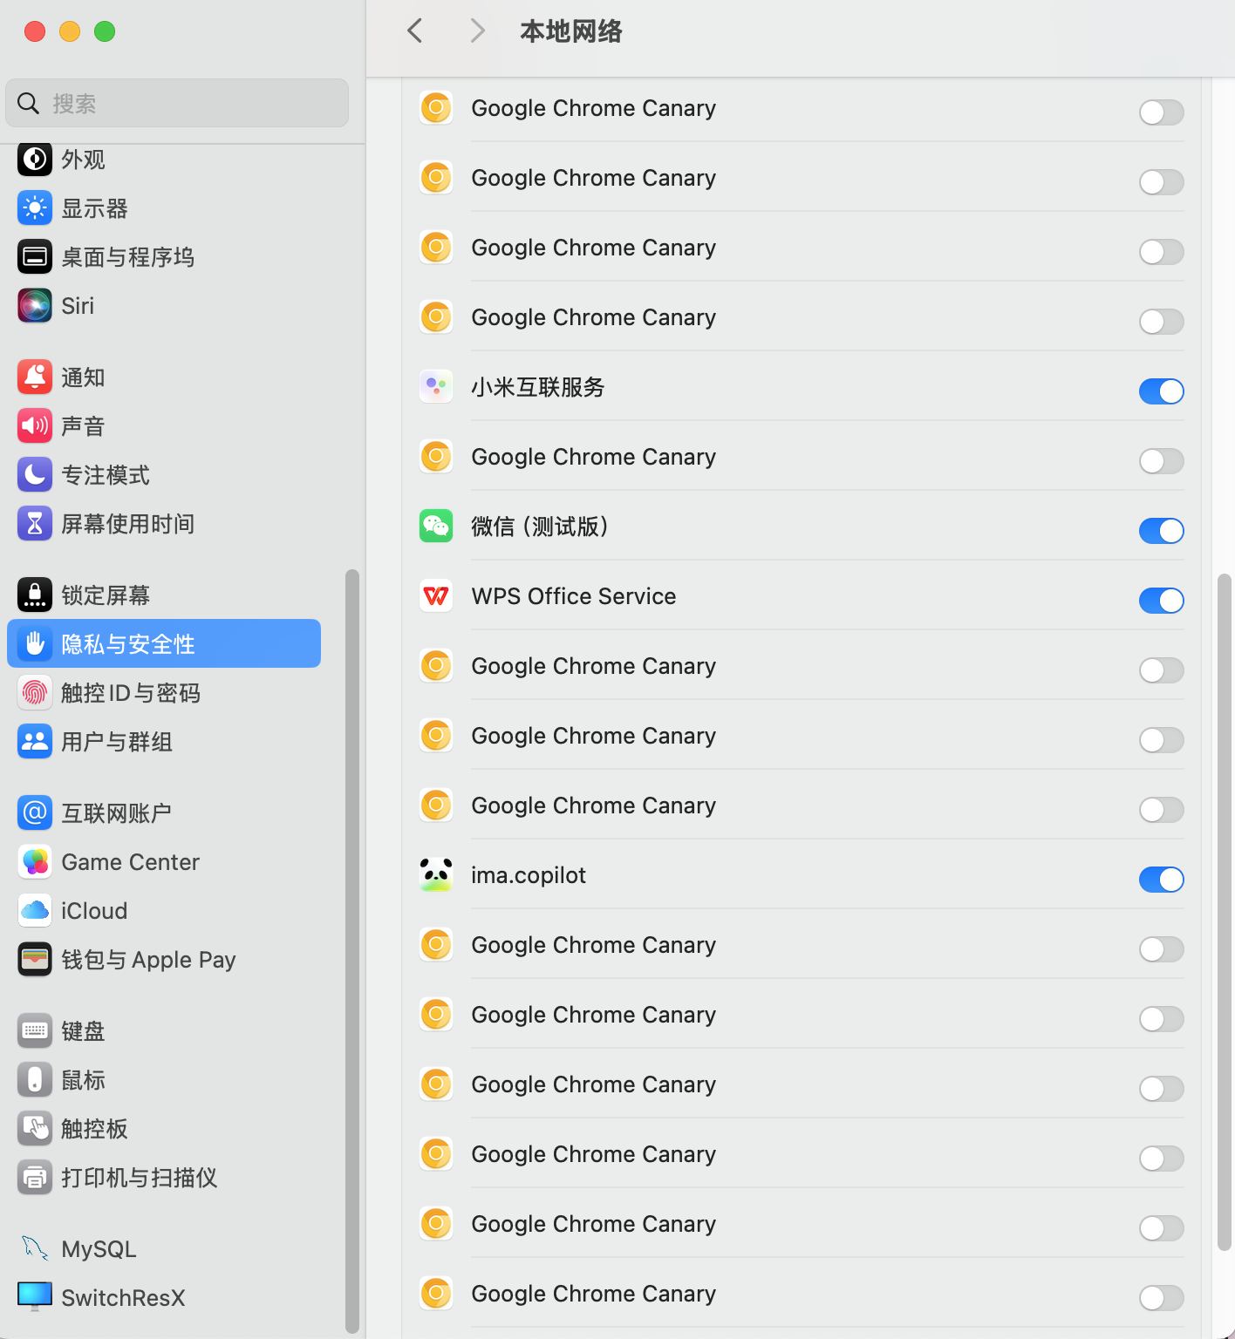Enable Chrome Canary toggle directly above 小米互联服务
Image resolution: width=1235 pixels, height=1339 pixels.
(x=1161, y=322)
